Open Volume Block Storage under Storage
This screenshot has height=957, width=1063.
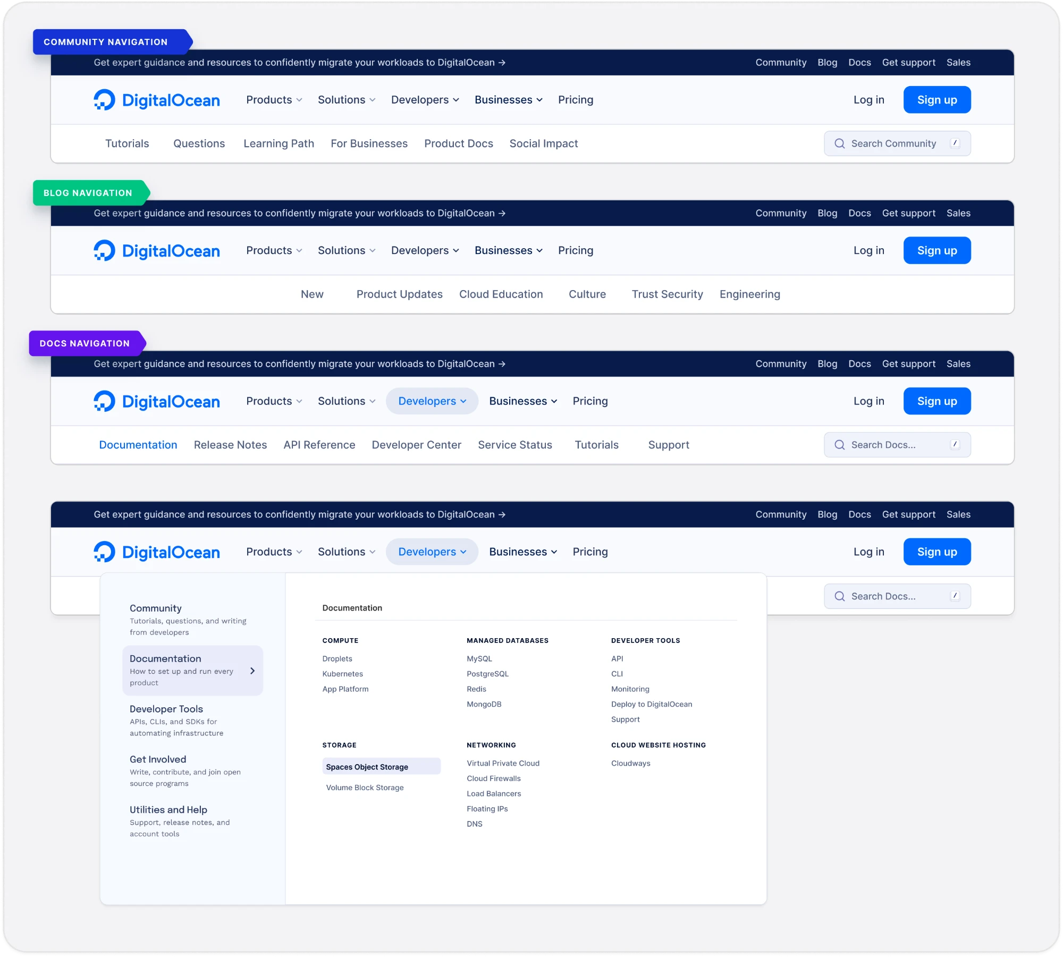point(365,787)
